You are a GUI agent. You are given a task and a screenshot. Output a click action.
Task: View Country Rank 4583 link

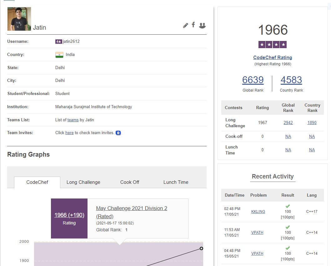click(291, 80)
